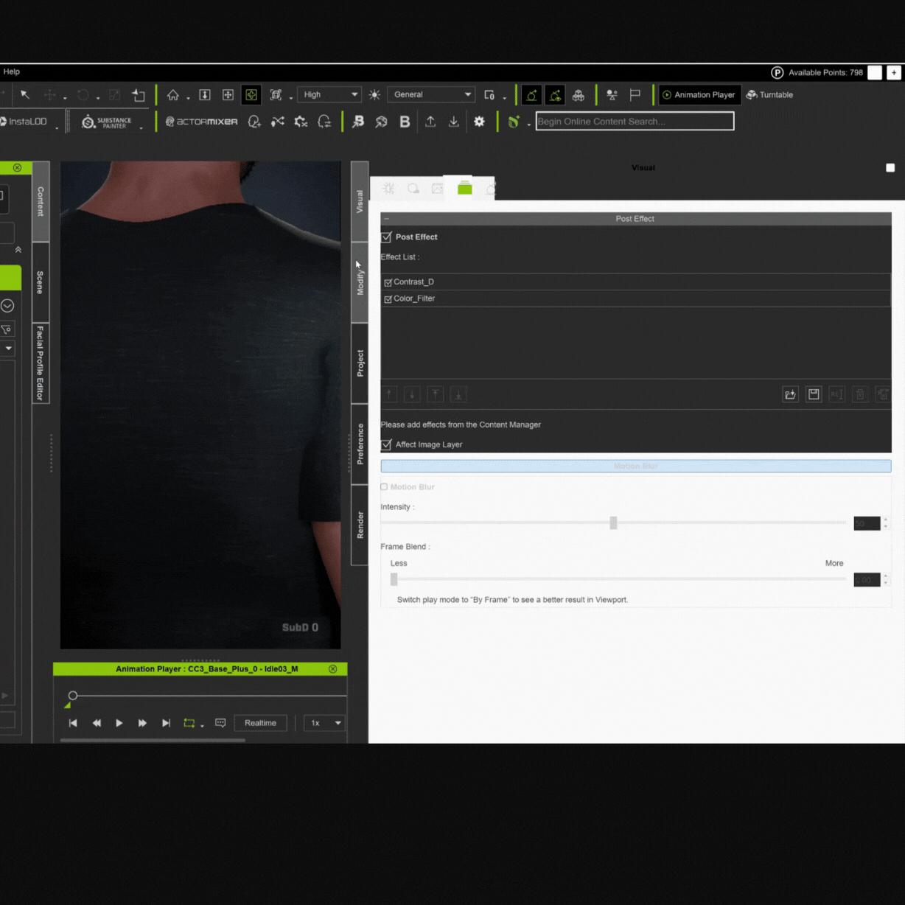Switch to the Modify side tab

pyautogui.click(x=360, y=282)
